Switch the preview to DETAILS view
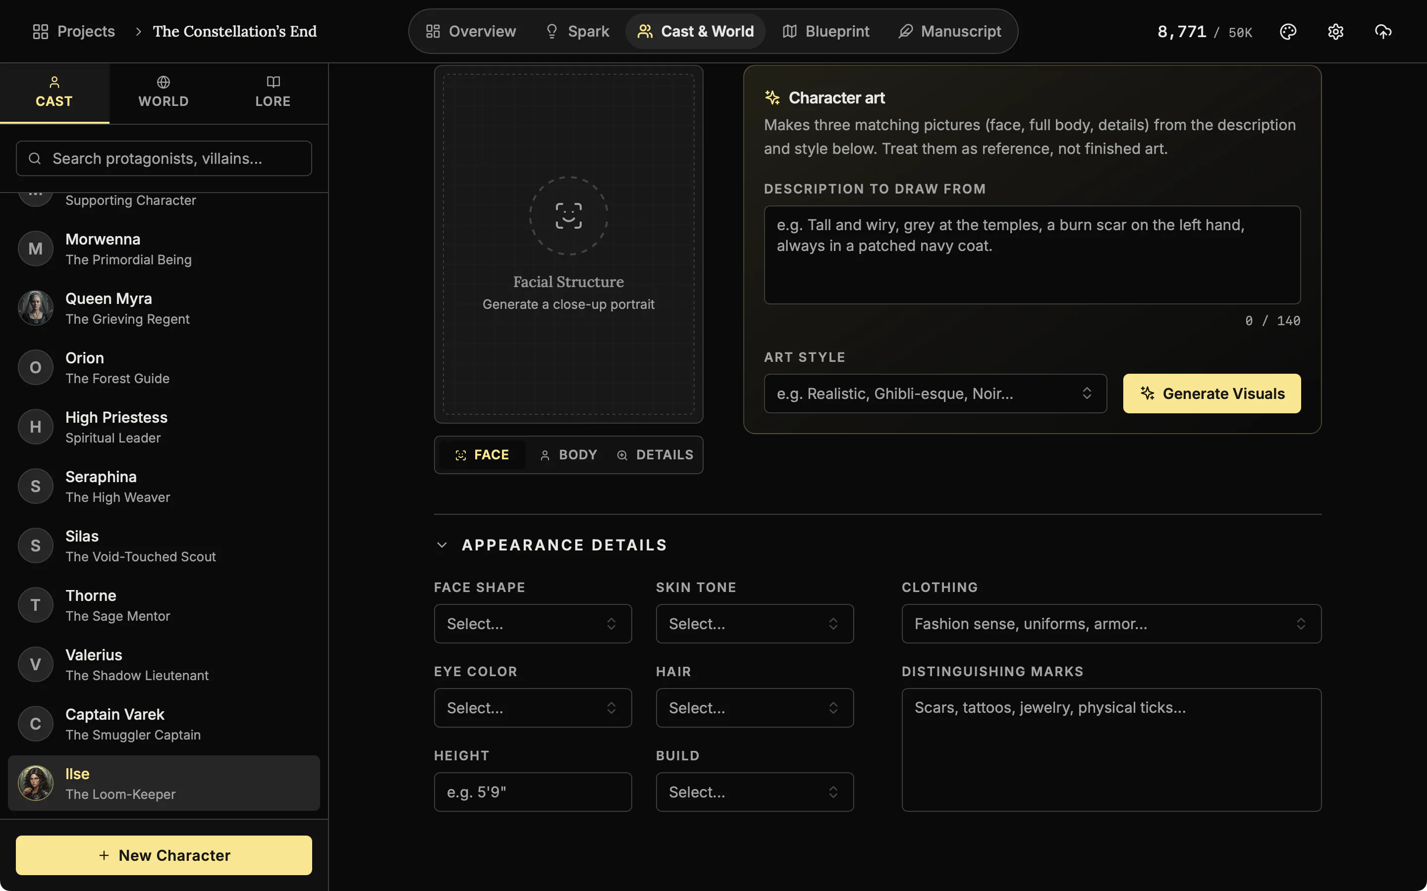 tap(655, 455)
